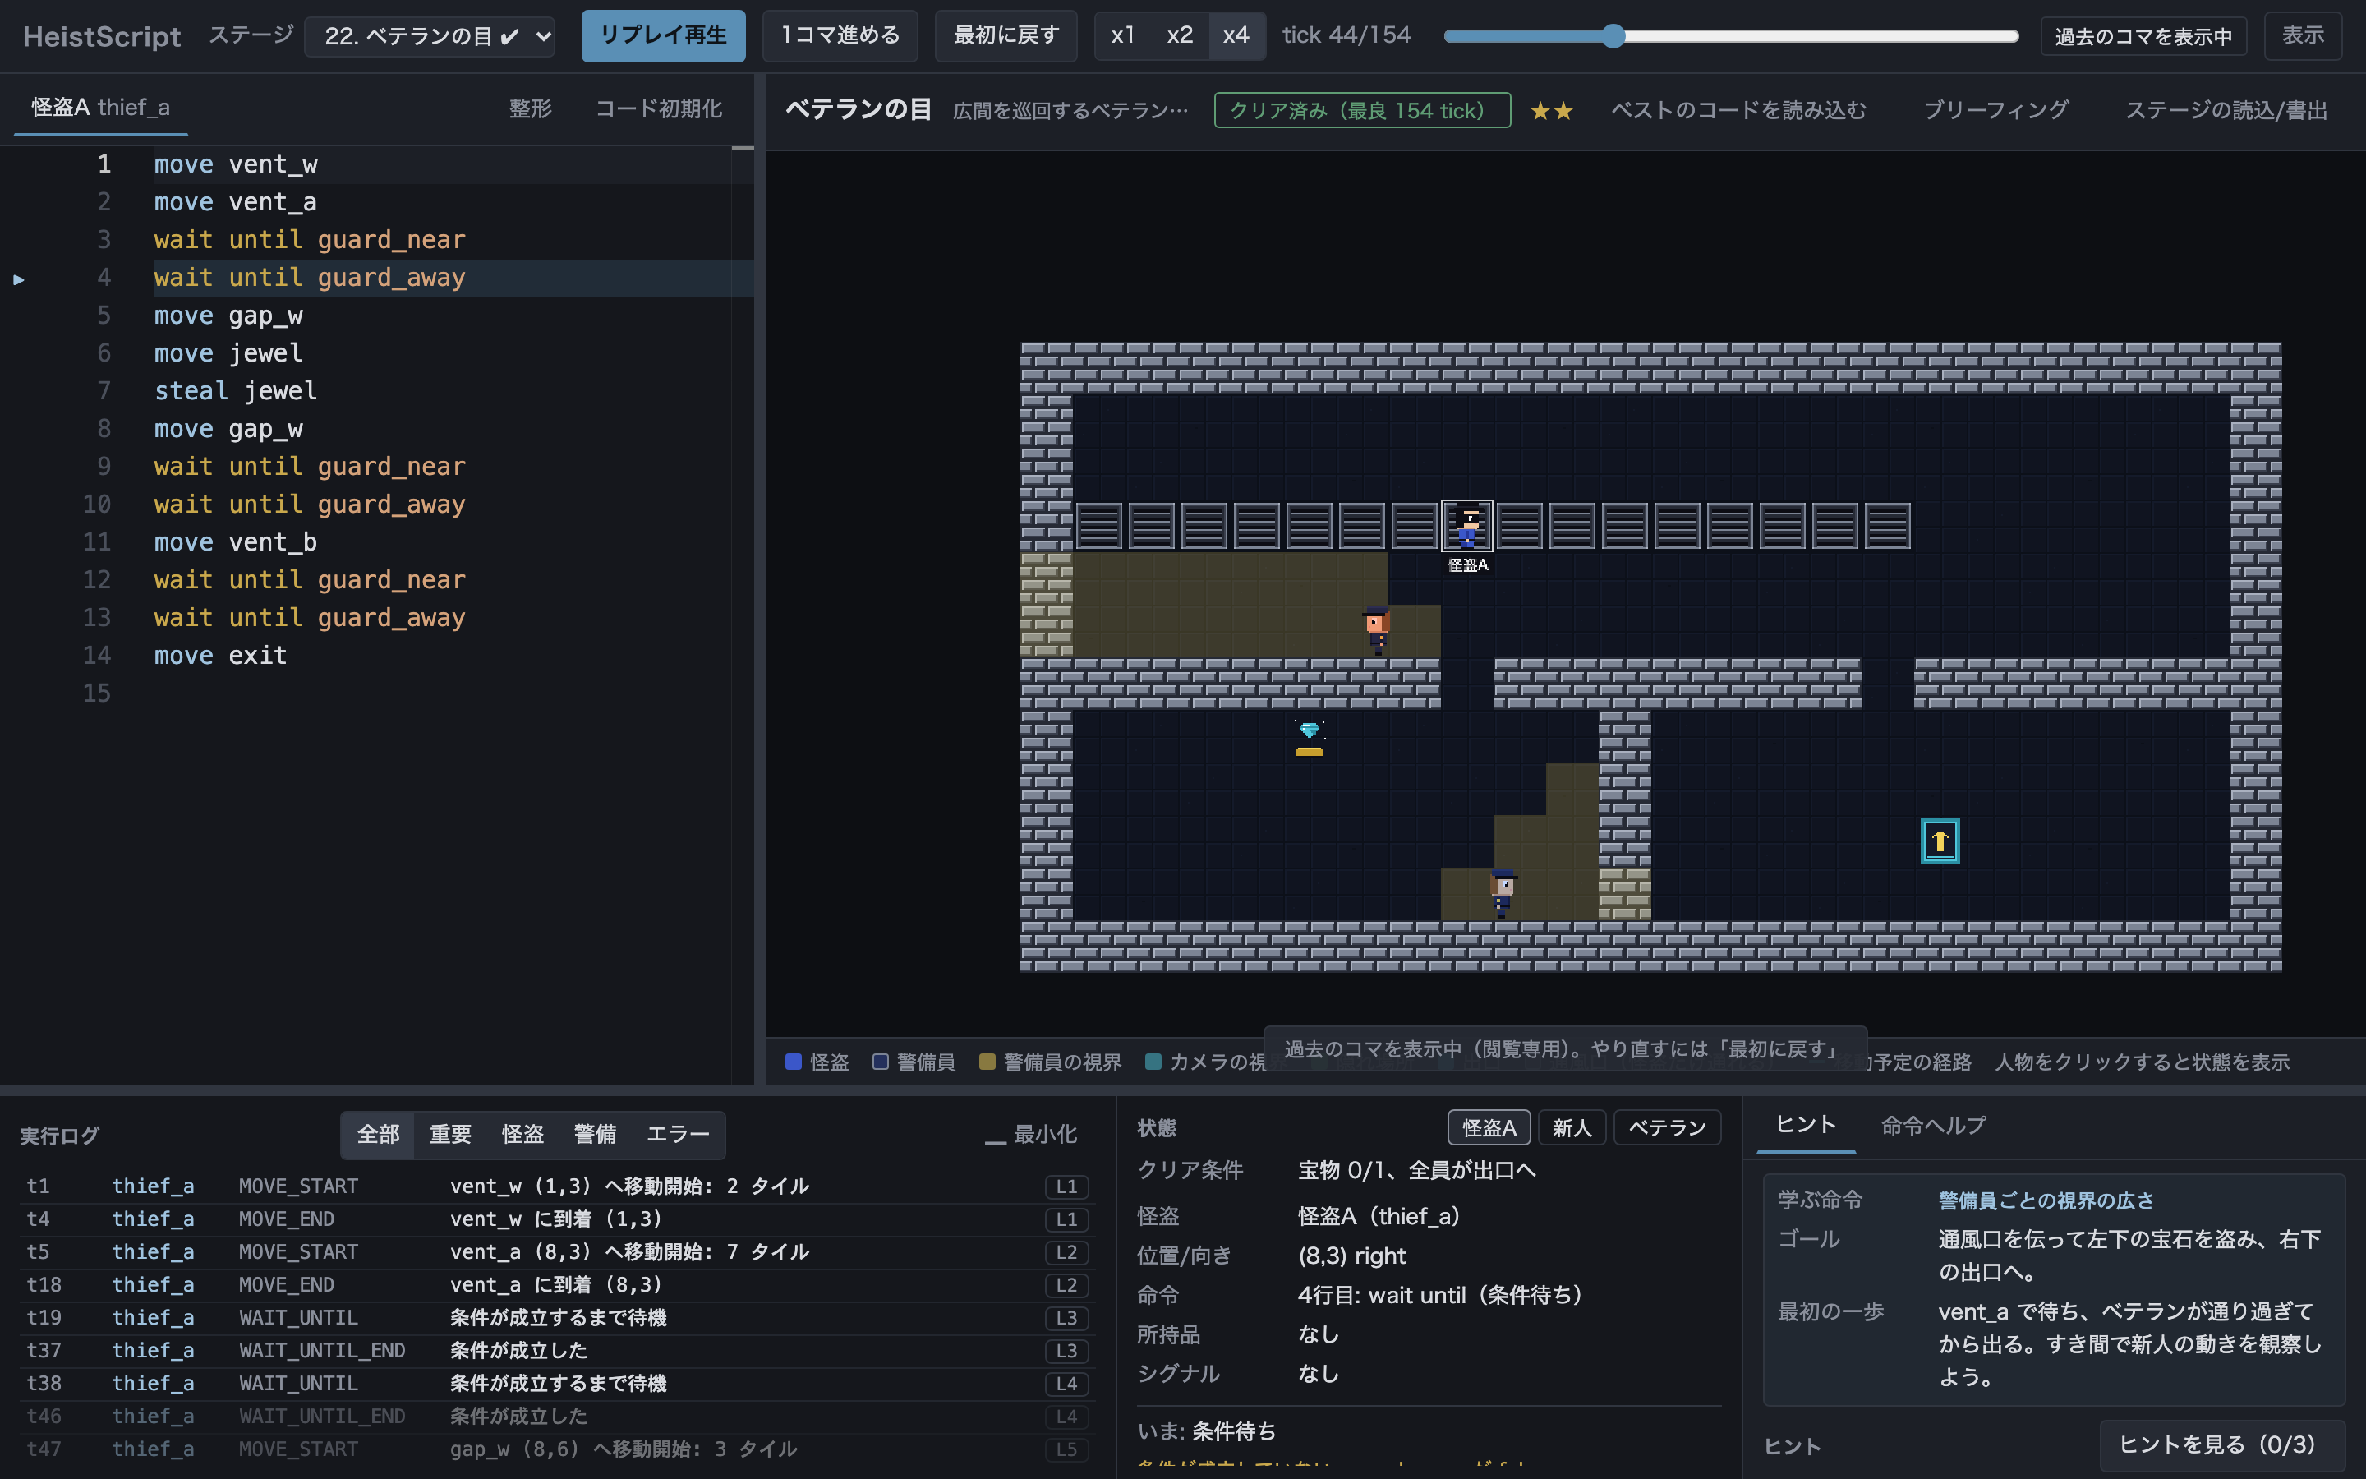The height and width of the screenshot is (1479, 2366).
Task: Set playback speed to x2
Action: pos(1180,36)
